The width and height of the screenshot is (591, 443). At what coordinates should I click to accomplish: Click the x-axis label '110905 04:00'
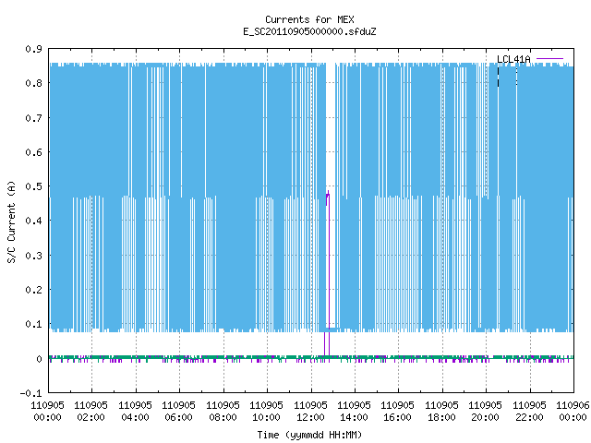(135, 412)
